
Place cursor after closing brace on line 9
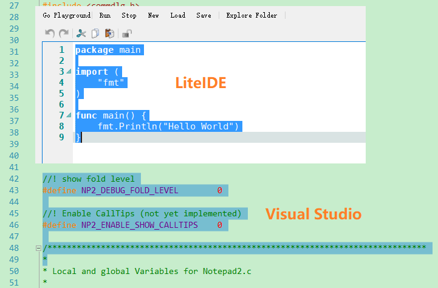(82, 137)
